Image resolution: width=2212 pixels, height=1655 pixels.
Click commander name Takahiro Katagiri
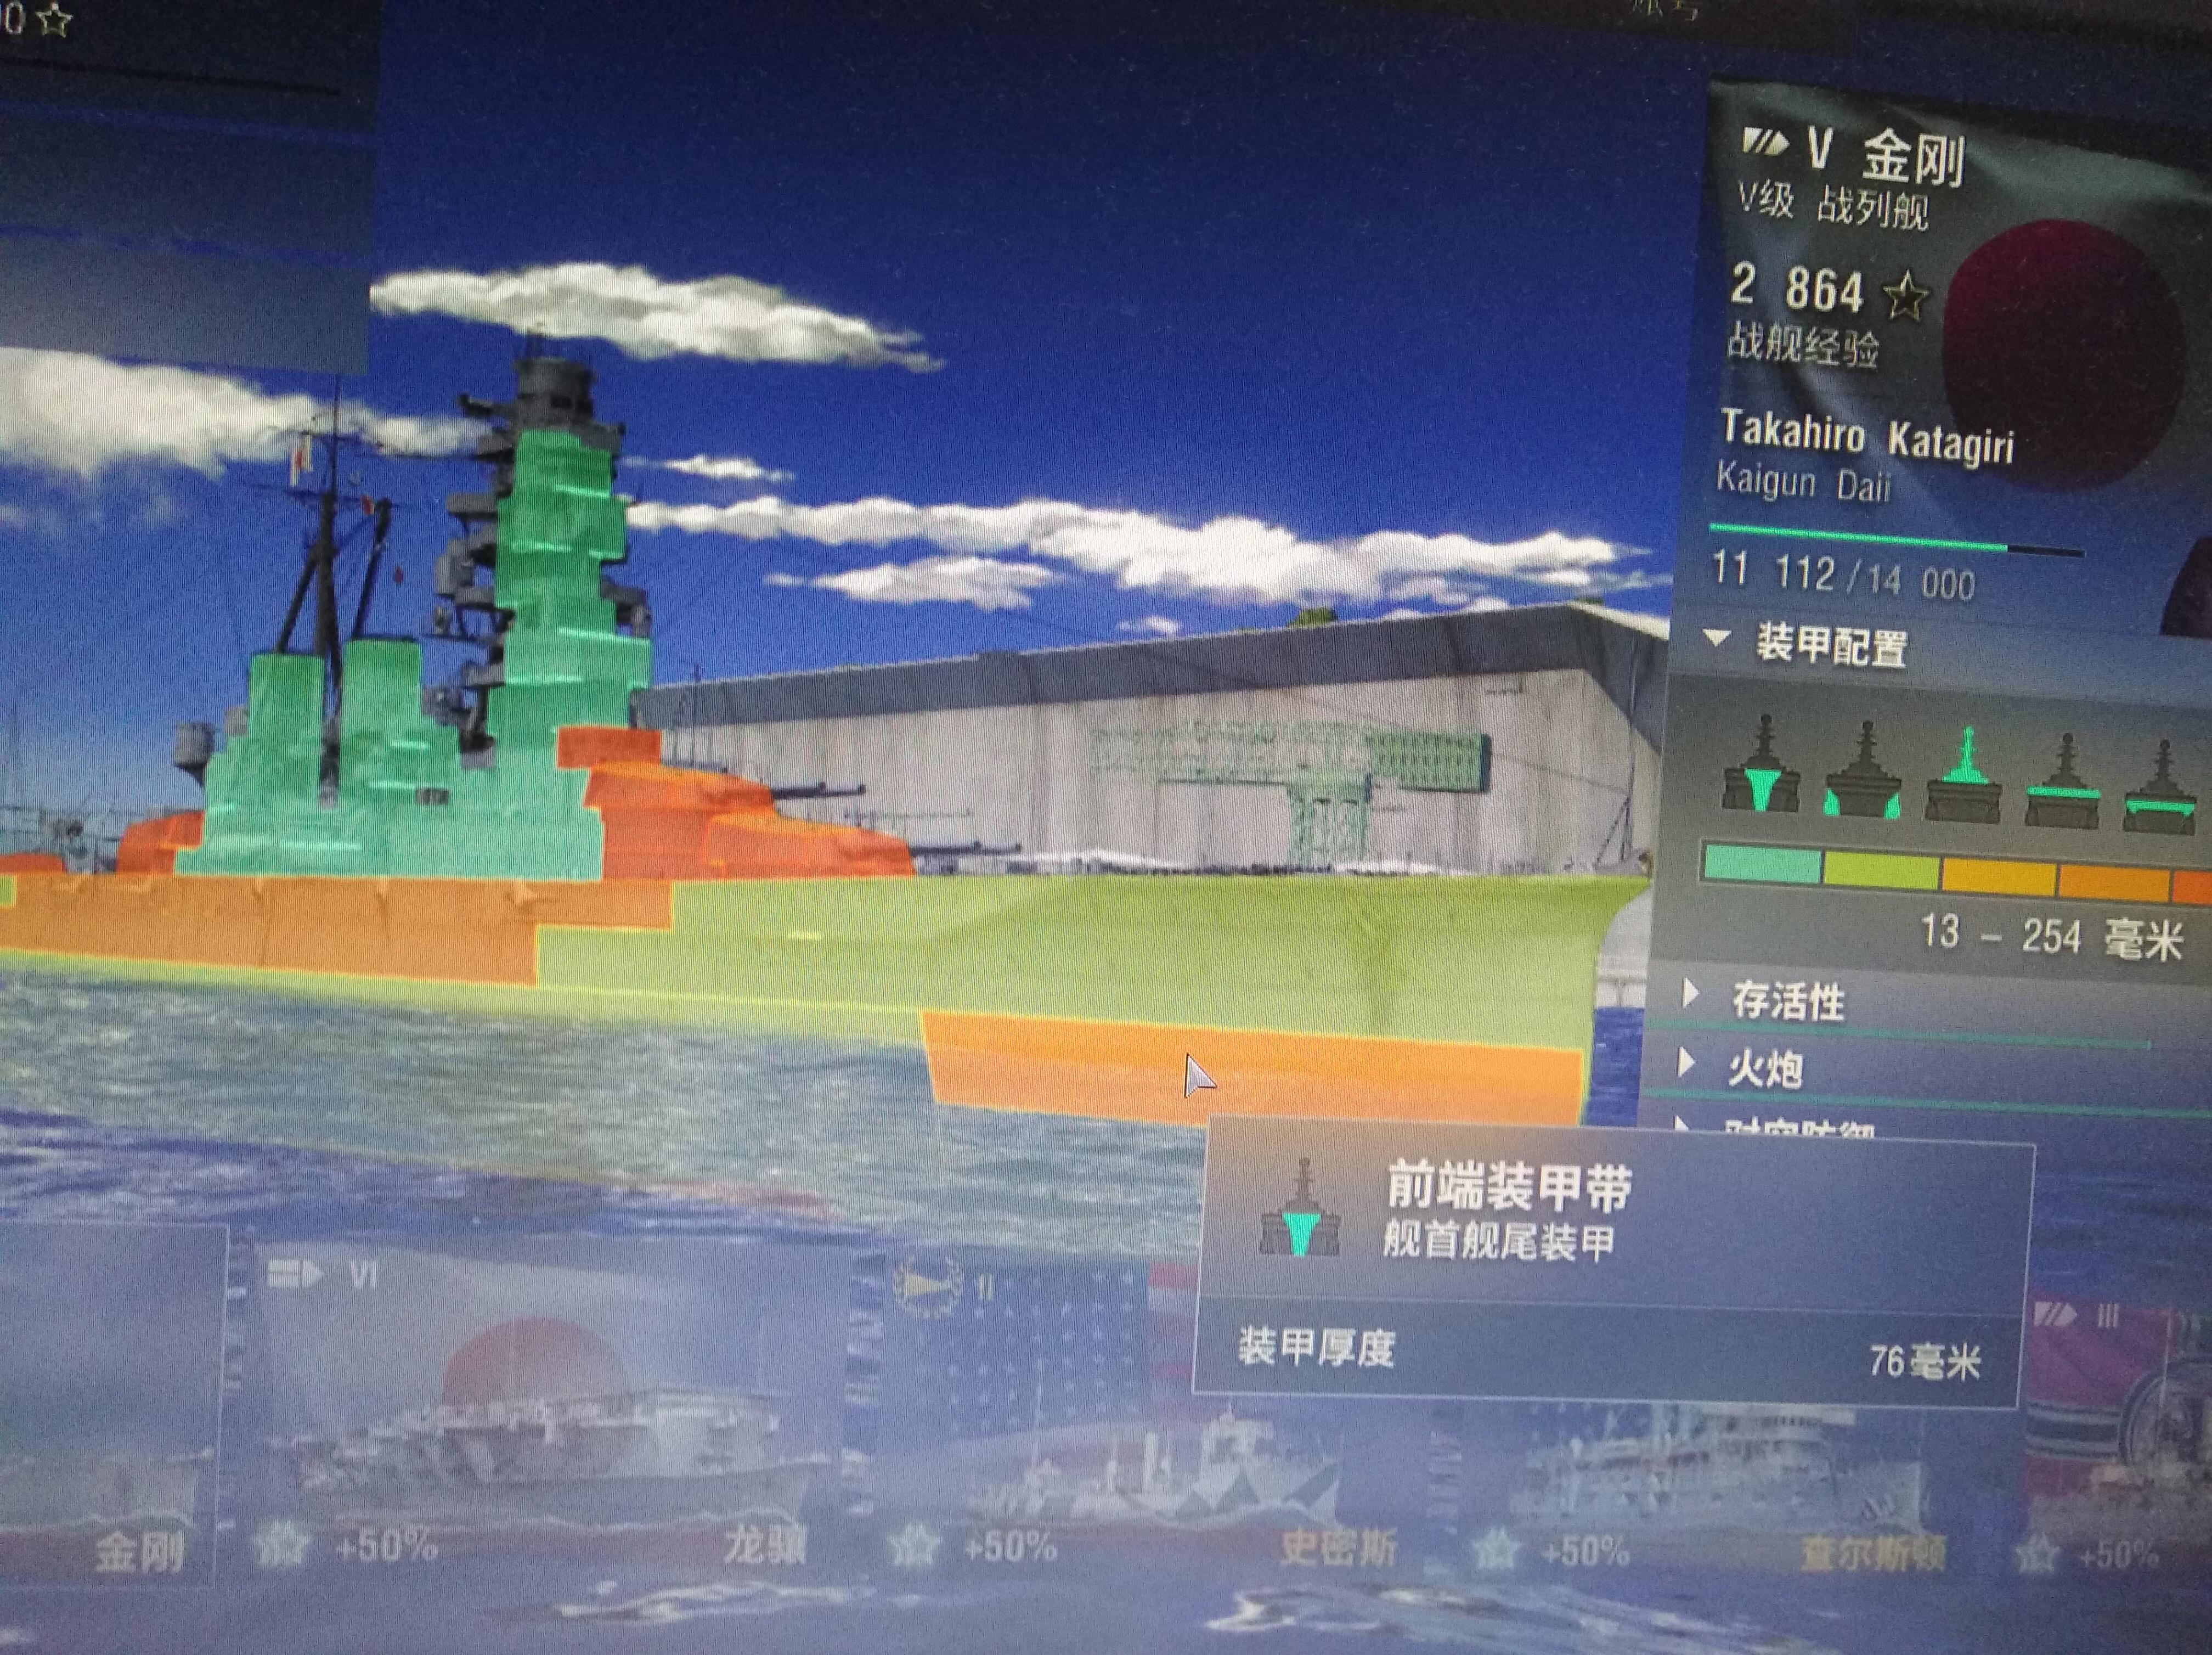point(1867,438)
